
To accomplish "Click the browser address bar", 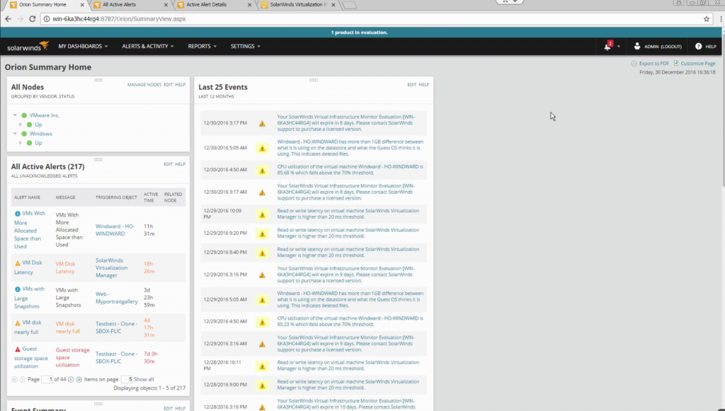I will click(x=370, y=19).
